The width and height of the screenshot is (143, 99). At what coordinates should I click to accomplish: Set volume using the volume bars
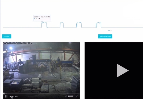70,96
